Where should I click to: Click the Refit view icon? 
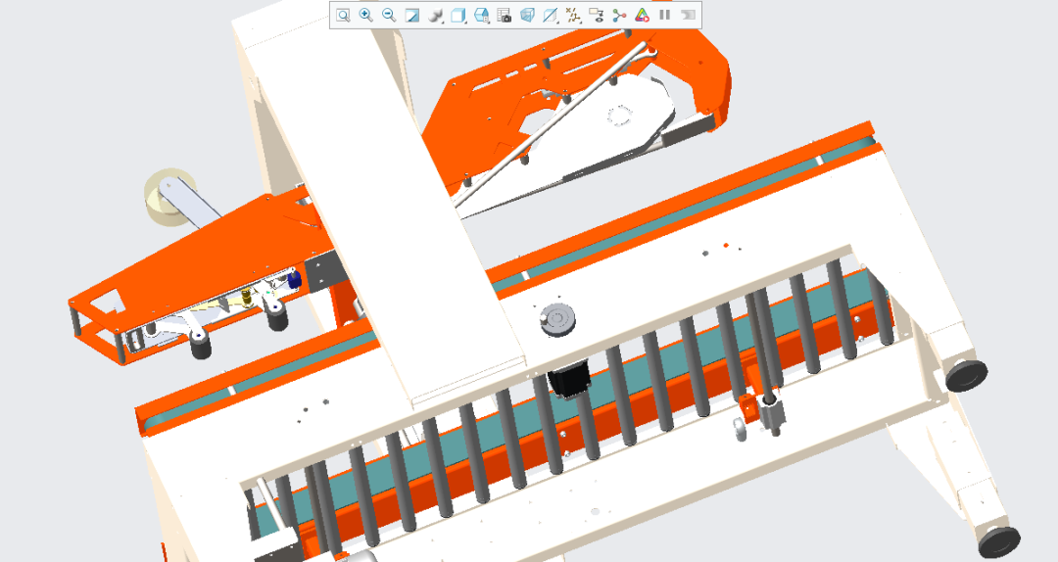click(x=343, y=15)
